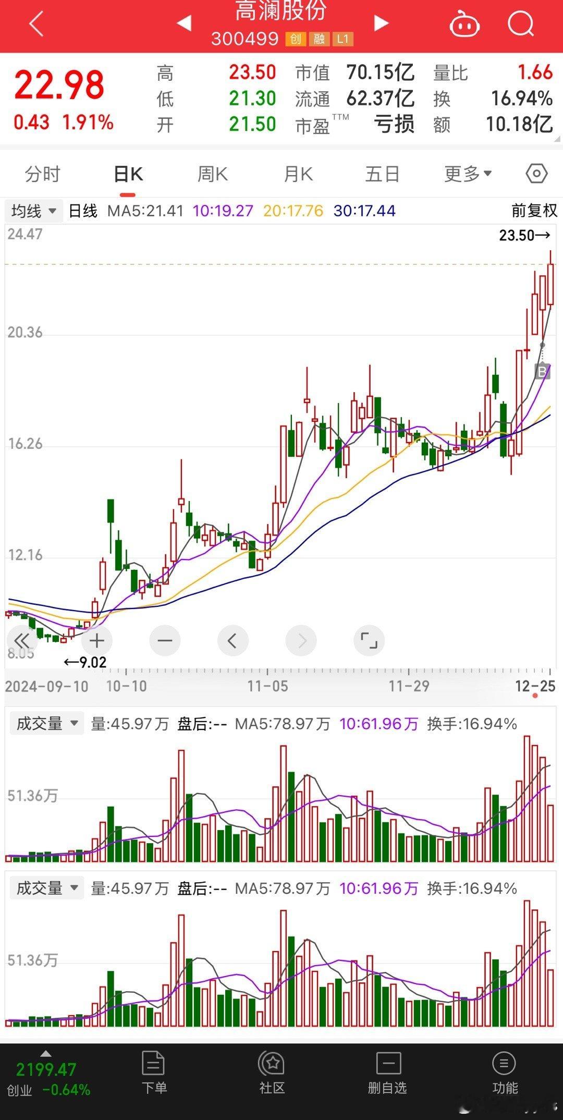Open second 成交量 indicator dropdown
This screenshot has width=563, height=1120.
(x=47, y=888)
